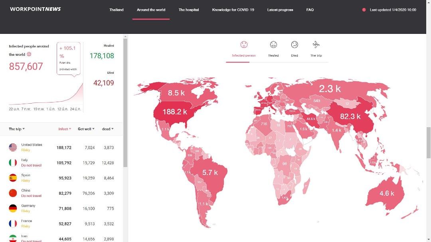Click the 857,607 infected total
Viewport: 431px width, 242px height.
26,67
